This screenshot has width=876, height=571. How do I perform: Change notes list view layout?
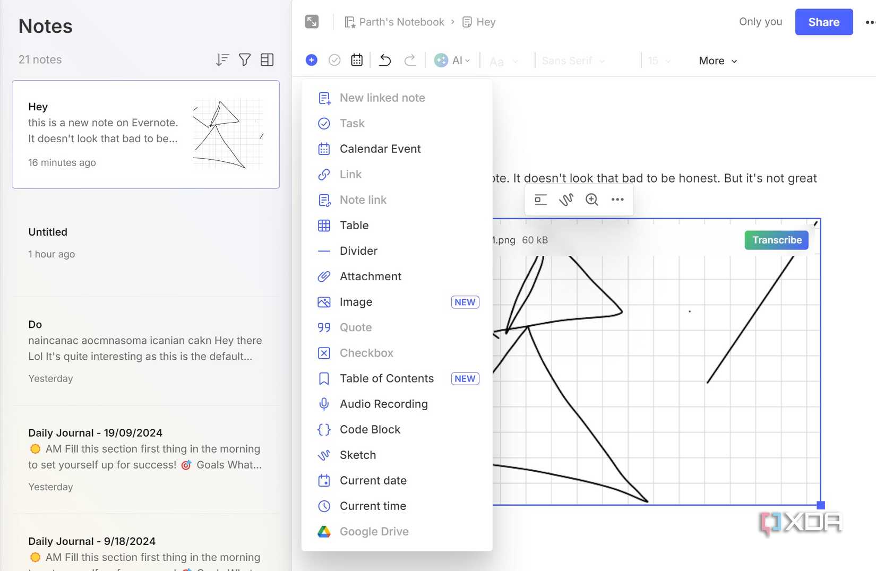coord(267,60)
